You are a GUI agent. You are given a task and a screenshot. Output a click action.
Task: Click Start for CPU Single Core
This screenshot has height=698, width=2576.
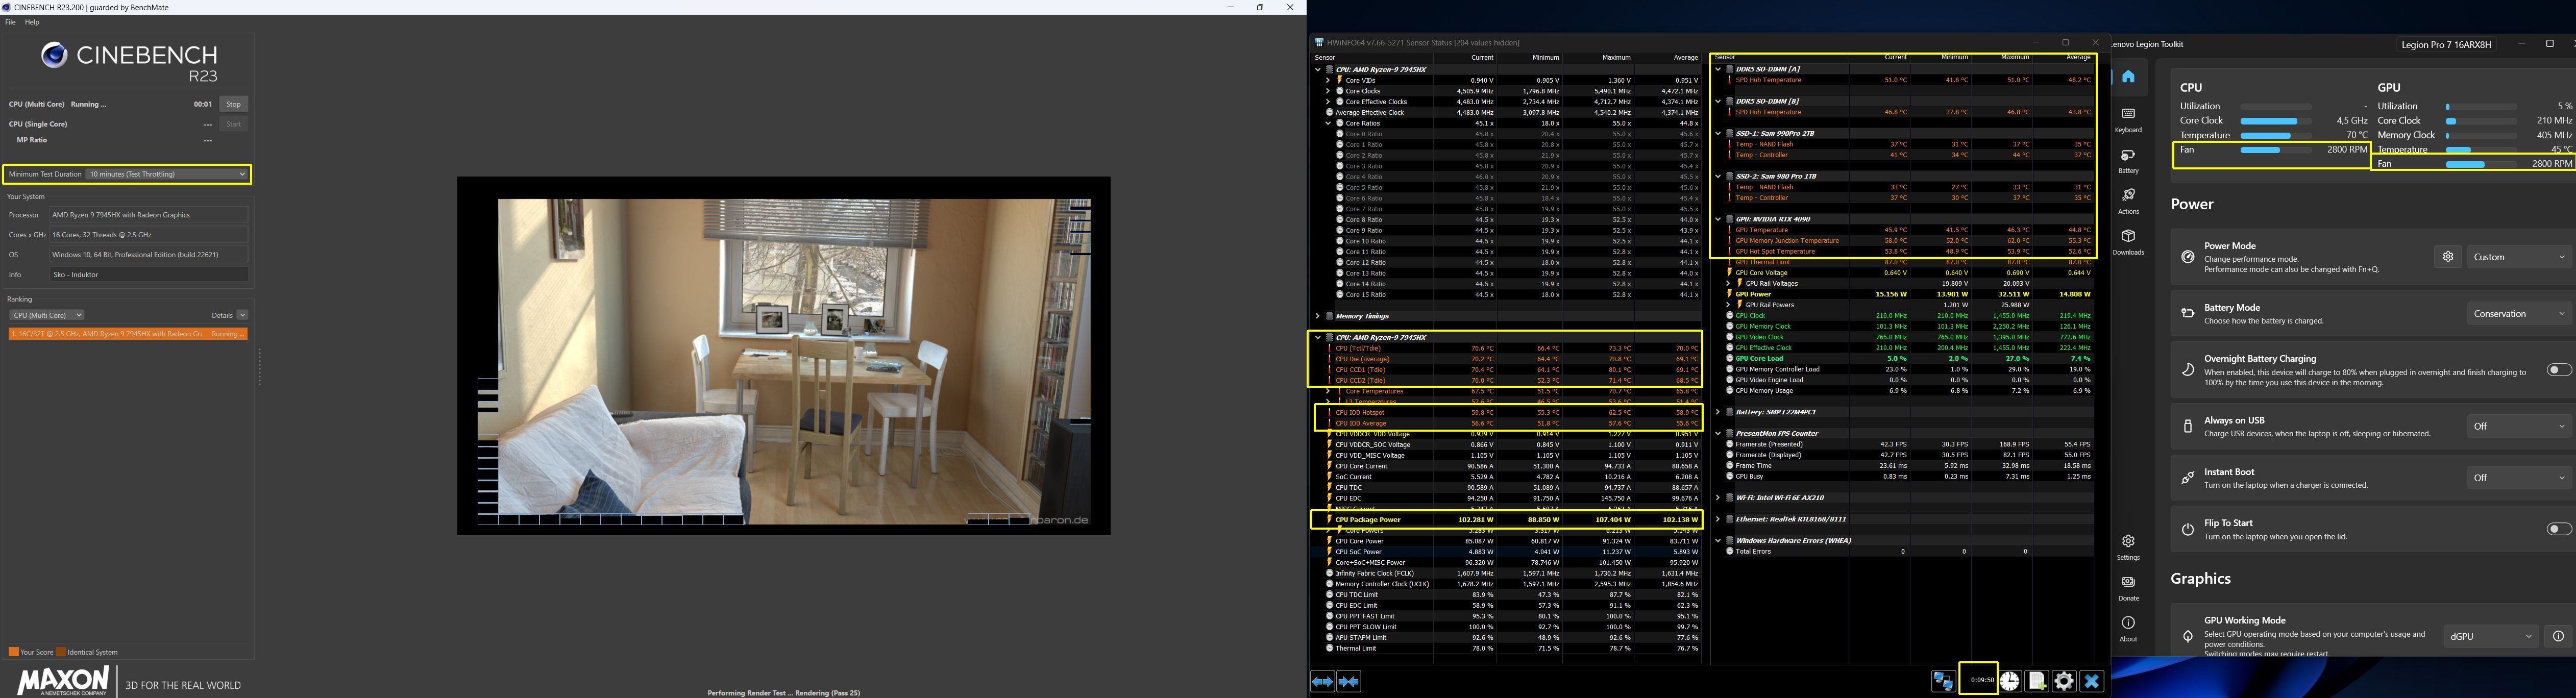[233, 124]
